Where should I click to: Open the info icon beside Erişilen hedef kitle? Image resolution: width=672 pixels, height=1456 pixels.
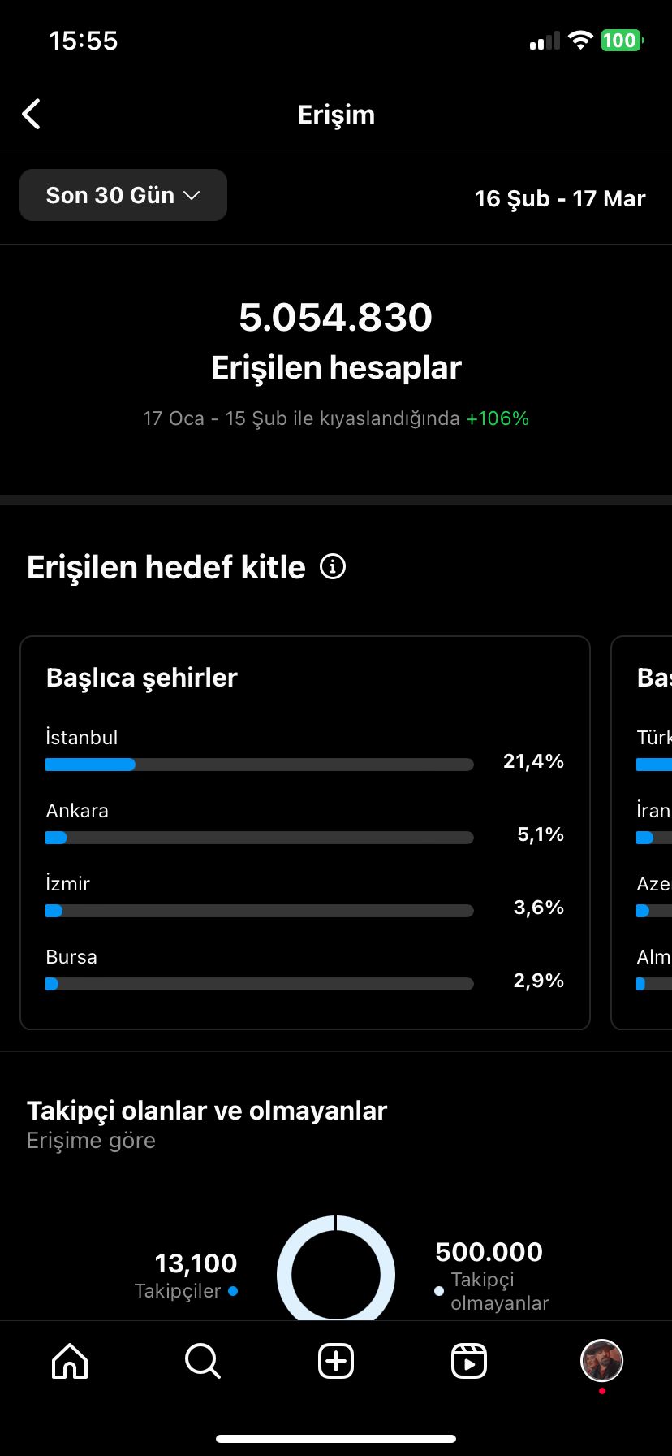coord(333,566)
